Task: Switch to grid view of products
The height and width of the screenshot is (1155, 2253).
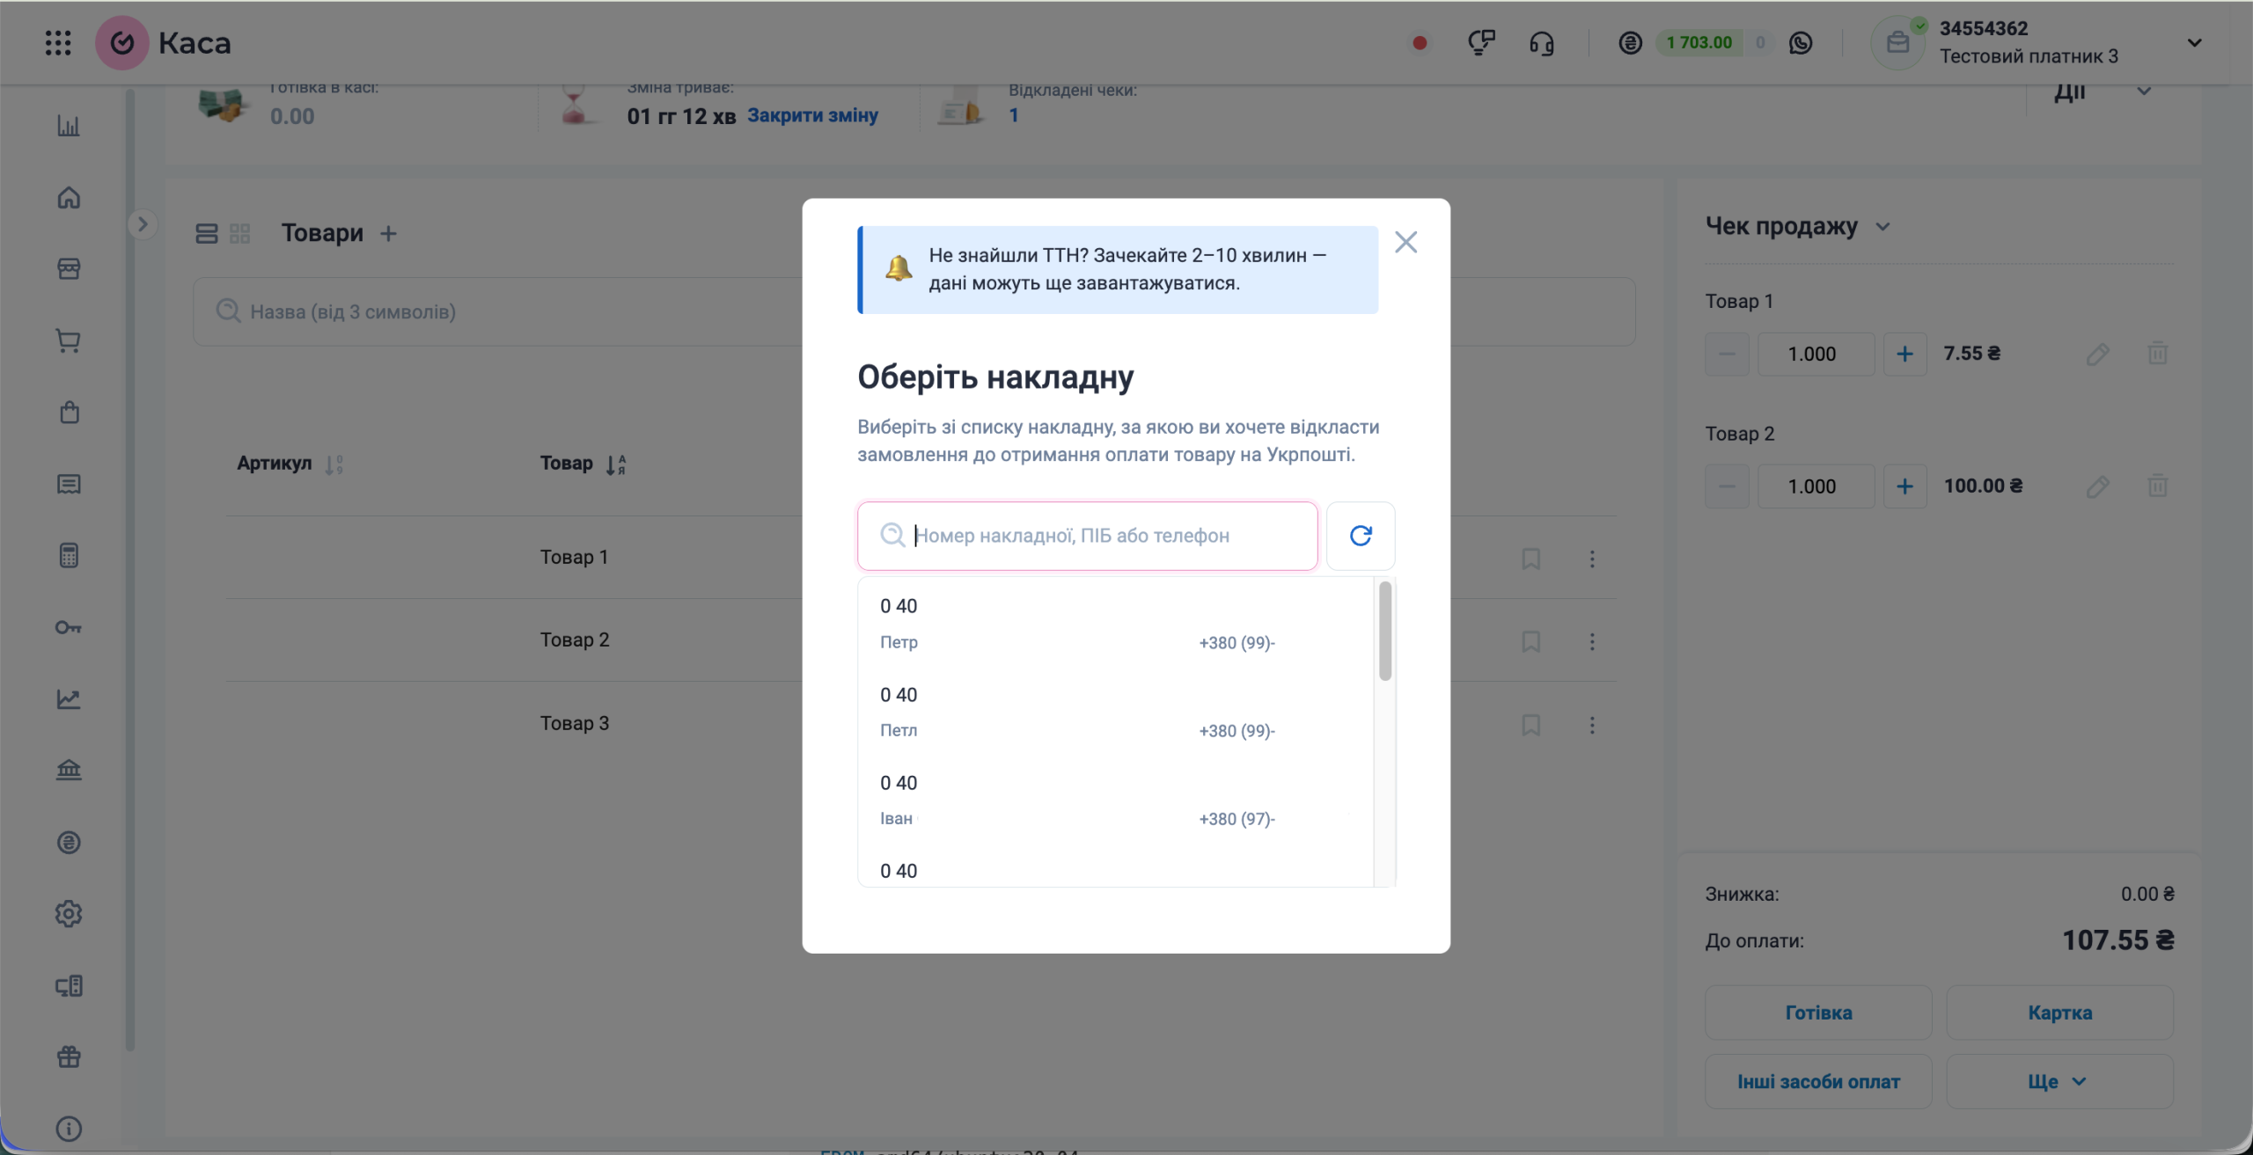Action: [239, 233]
